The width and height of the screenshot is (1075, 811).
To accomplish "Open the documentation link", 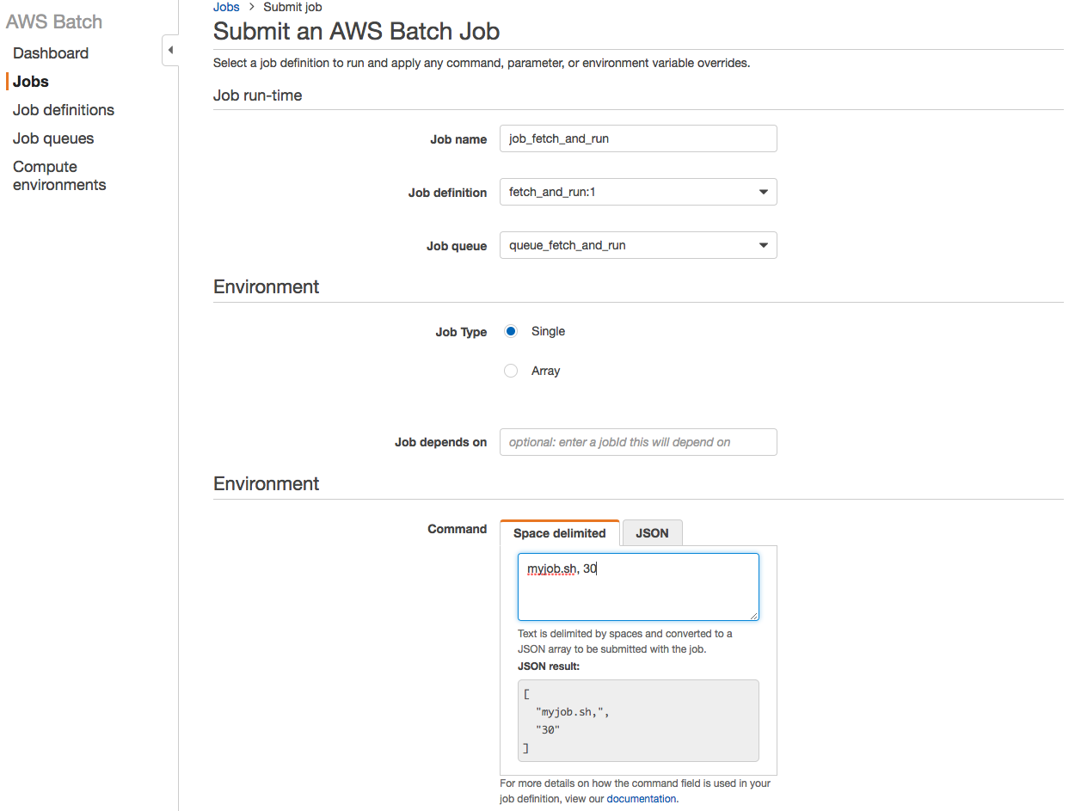I will pyautogui.click(x=642, y=799).
